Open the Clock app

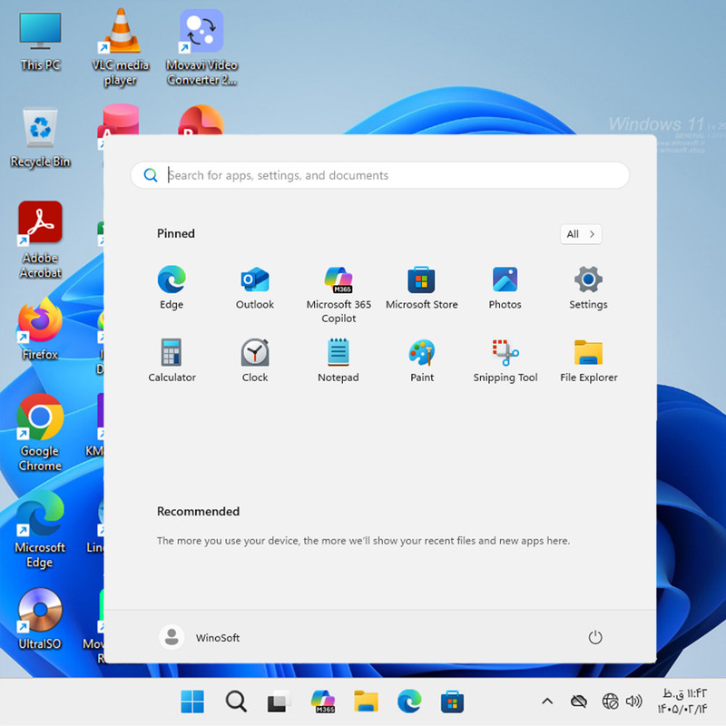click(255, 360)
